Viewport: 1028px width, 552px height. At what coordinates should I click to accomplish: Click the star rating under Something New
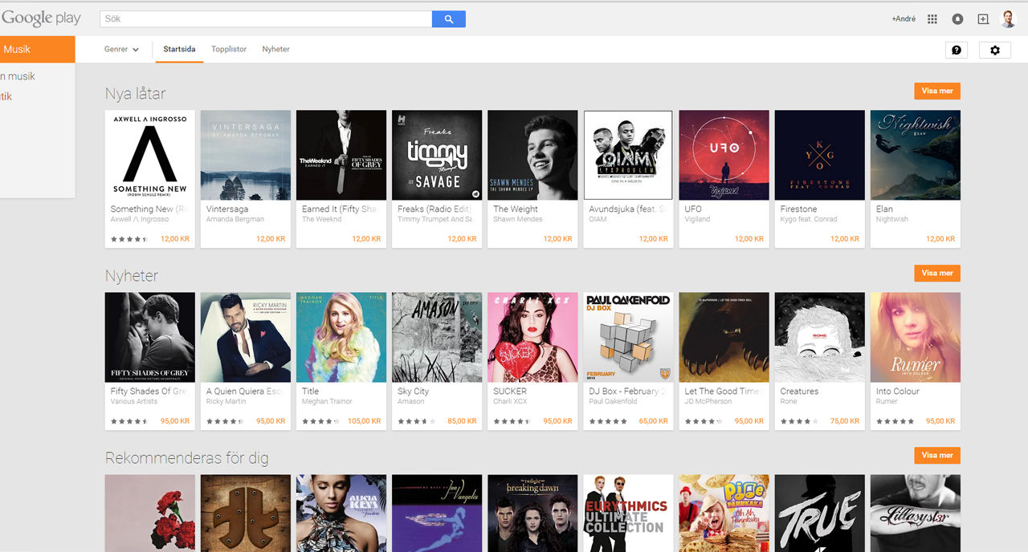tap(129, 239)
